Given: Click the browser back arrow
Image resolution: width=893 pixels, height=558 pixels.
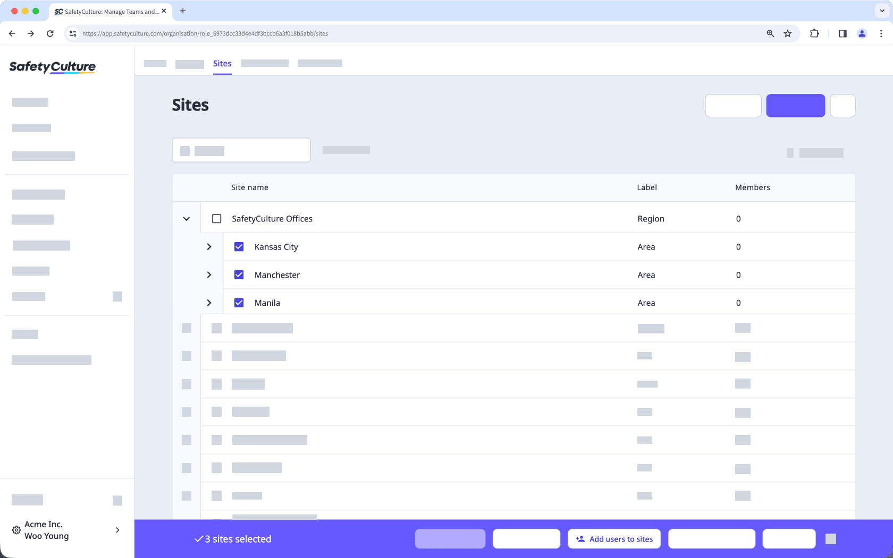Looking at the screenshot, I should 12,33.
